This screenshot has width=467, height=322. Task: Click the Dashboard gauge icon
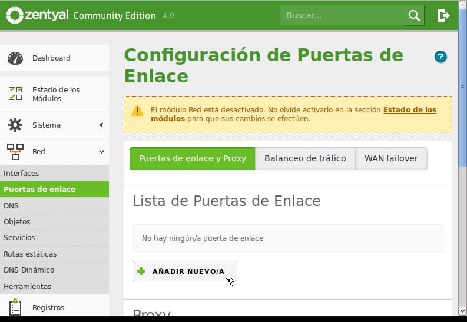tap(15, 58)
